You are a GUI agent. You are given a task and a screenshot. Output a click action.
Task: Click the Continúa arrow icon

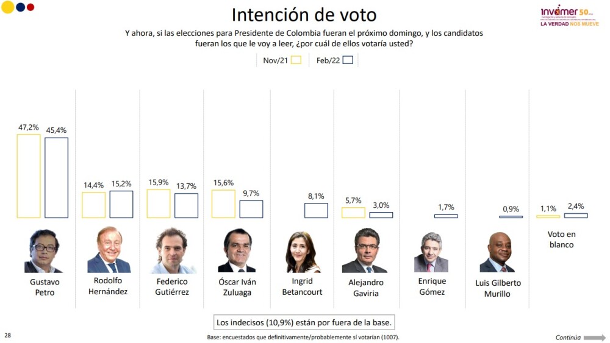[594, 338]
